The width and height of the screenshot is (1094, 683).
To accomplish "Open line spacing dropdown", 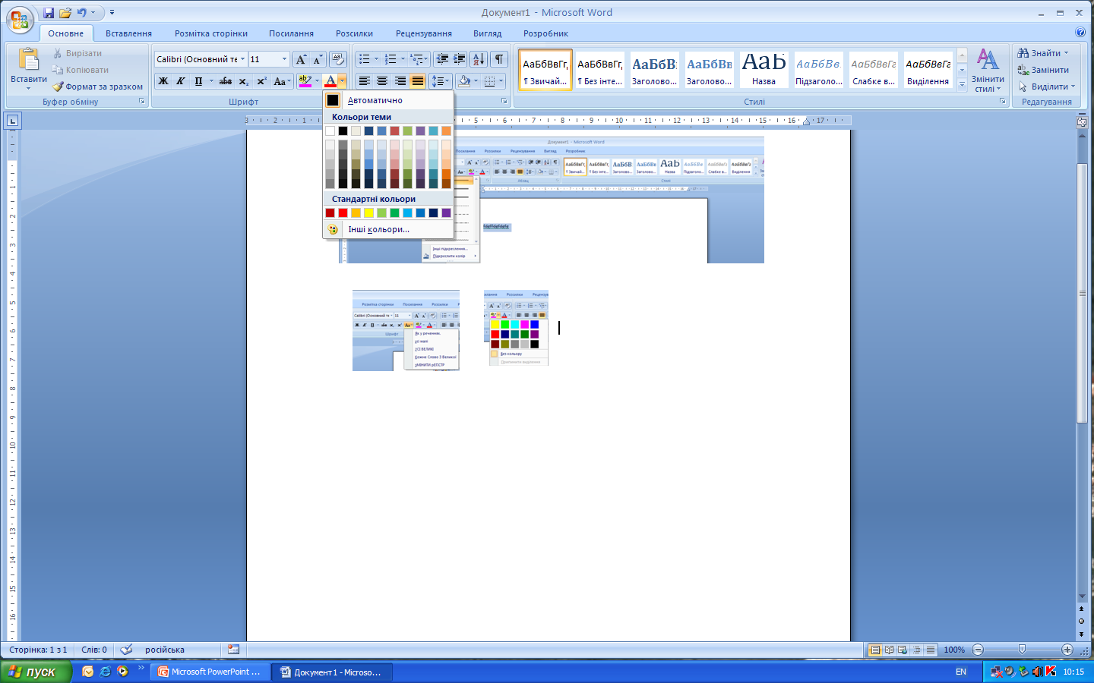I will click(441, 81).
